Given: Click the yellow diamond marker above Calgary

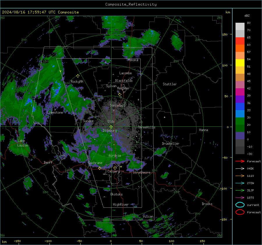Looking at the screenshot, I should click(x=115, y=168).
